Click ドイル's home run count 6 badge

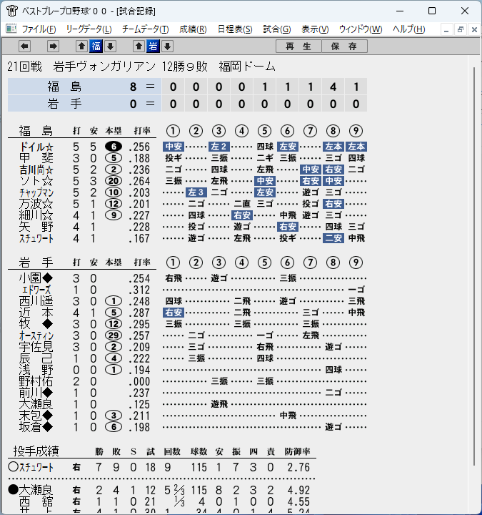(114, 147)
